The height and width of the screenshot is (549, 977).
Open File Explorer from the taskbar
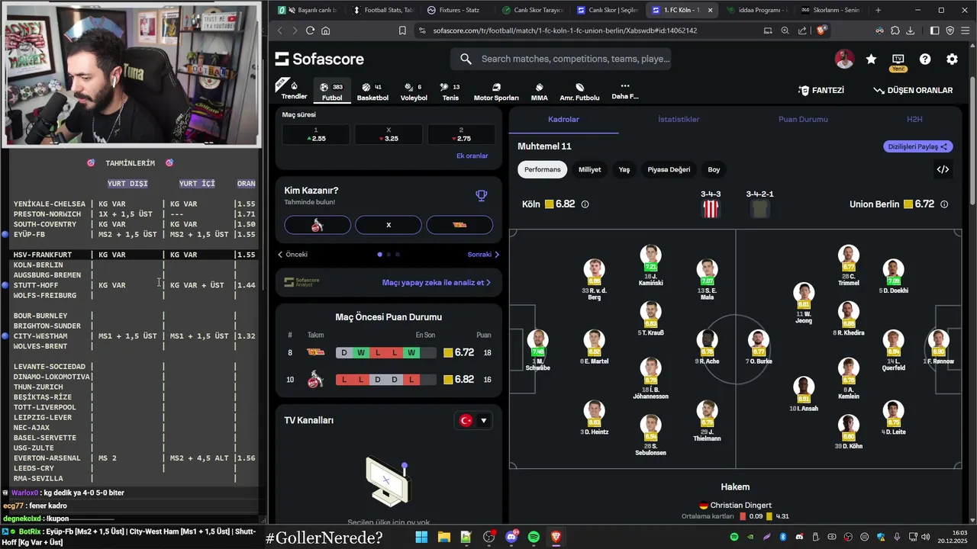tap(443, 537)
